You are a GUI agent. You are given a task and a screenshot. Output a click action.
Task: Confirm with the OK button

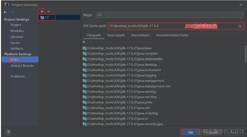point(191,133)
